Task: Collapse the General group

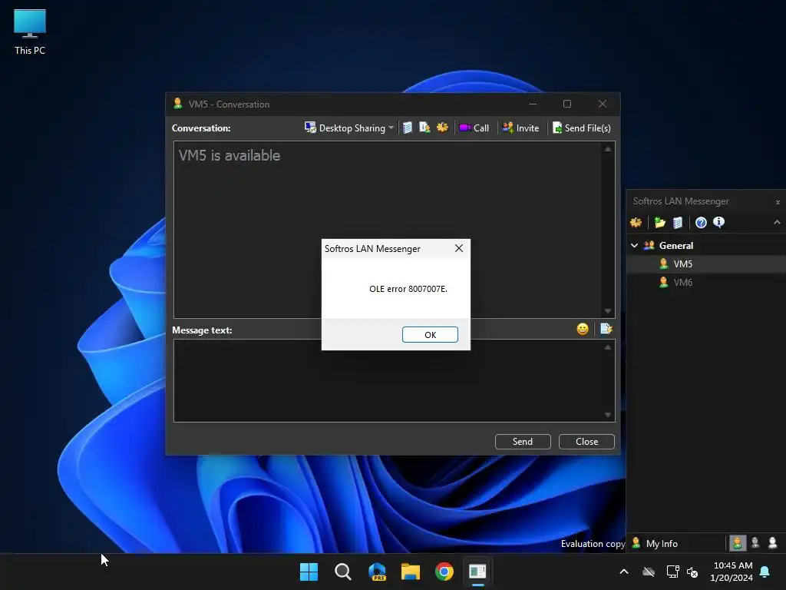Action: coord(634,245)
